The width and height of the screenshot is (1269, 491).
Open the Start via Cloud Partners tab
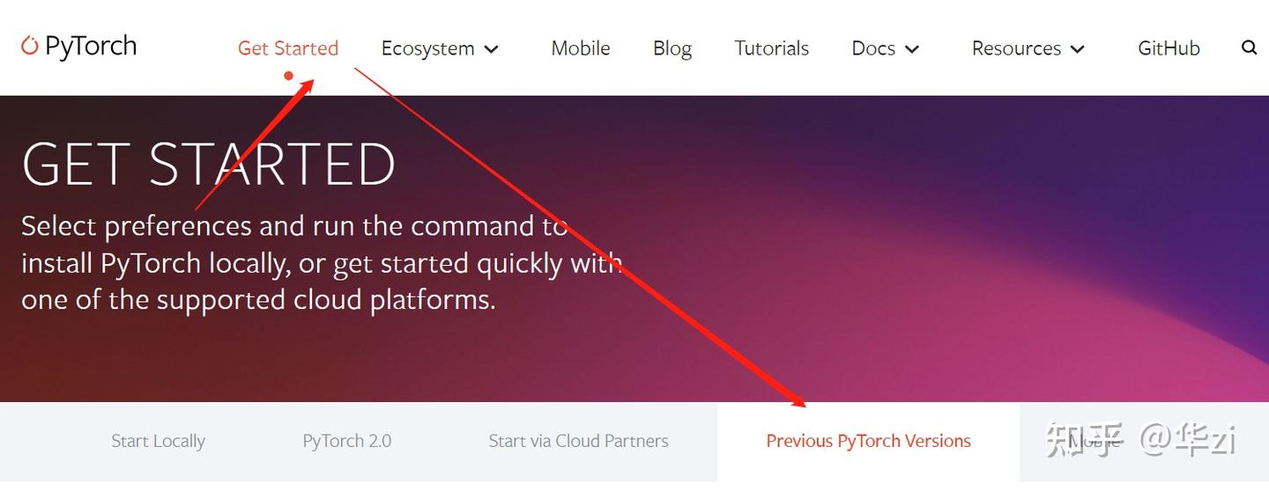tap(578, 441)
